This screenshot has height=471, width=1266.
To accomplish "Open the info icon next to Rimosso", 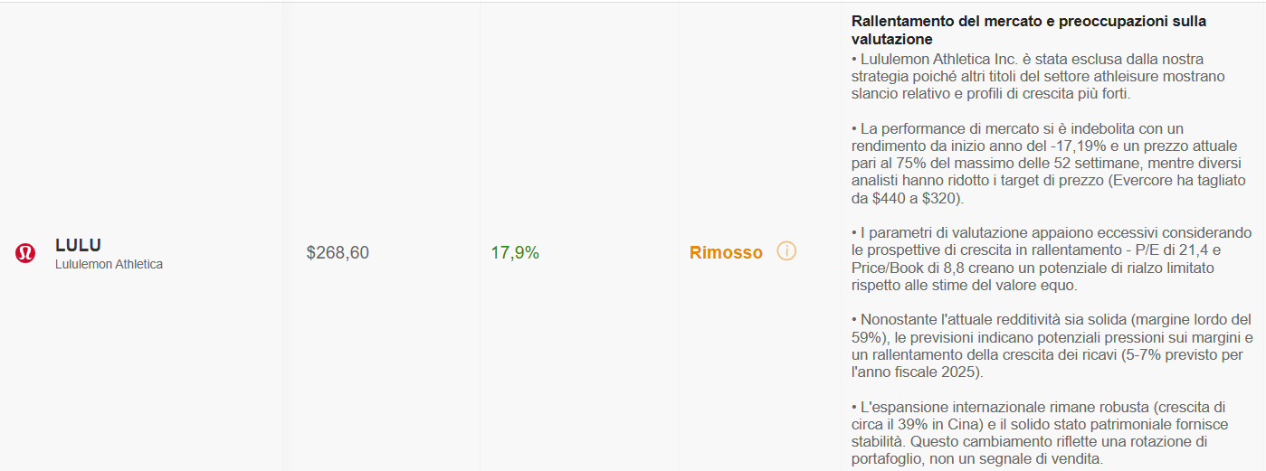I will tap(786, 251).
